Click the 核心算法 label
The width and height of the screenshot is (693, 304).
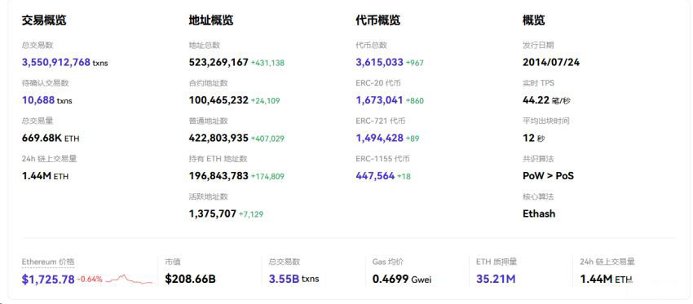pos(538,197)
